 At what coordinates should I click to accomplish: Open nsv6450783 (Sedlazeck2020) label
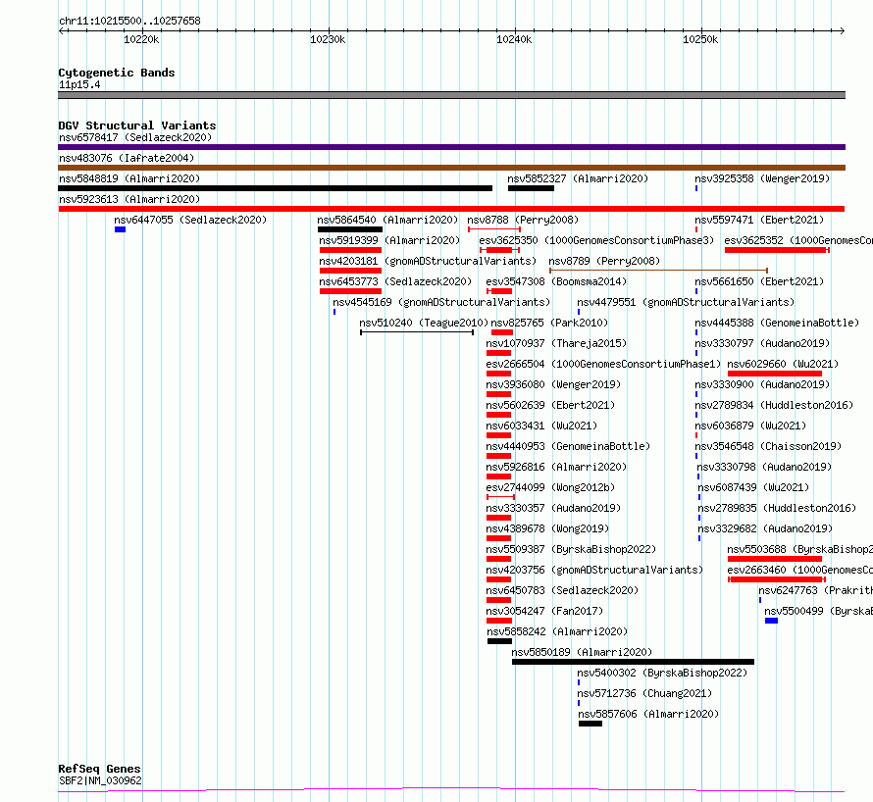[x=562, y=590]
